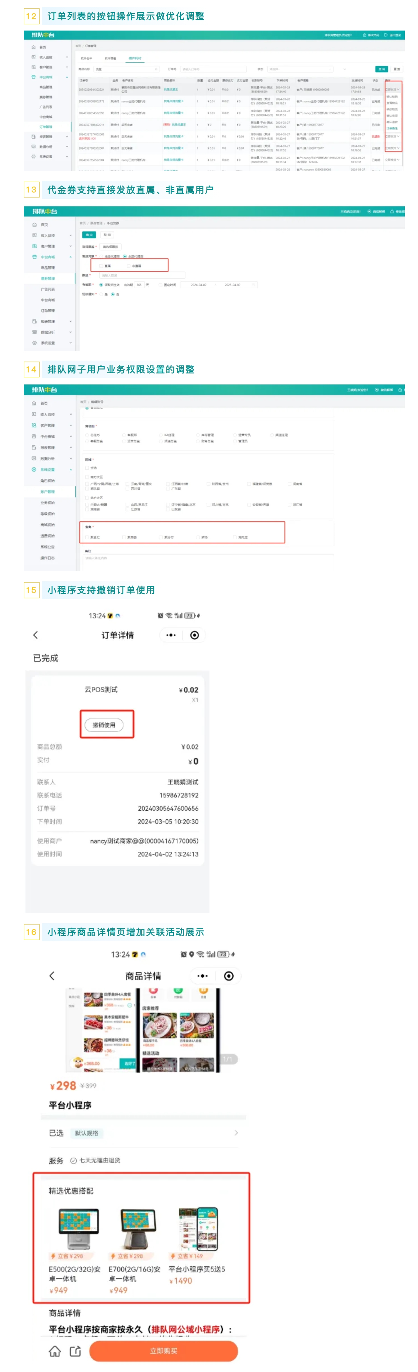
Task: Tap 平台小程序买5送5 product thumbnail
Action: (x=199, y=1229)
